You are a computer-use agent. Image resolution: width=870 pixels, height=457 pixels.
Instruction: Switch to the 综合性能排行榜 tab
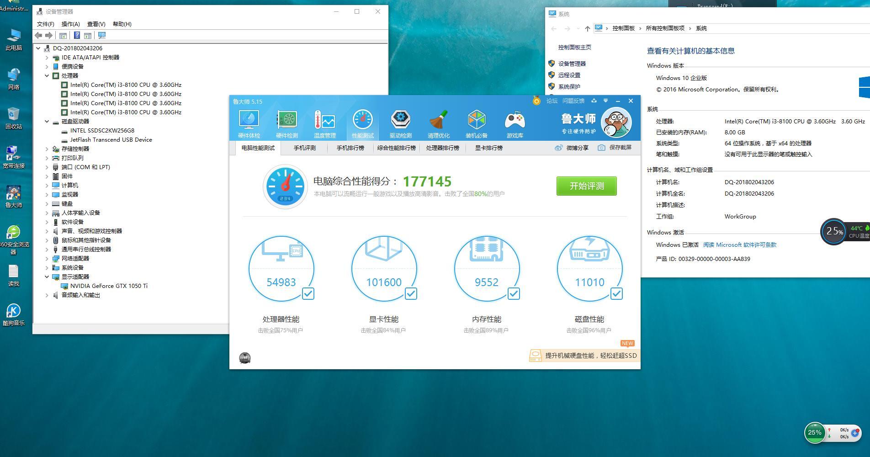(x=397, y=148)
